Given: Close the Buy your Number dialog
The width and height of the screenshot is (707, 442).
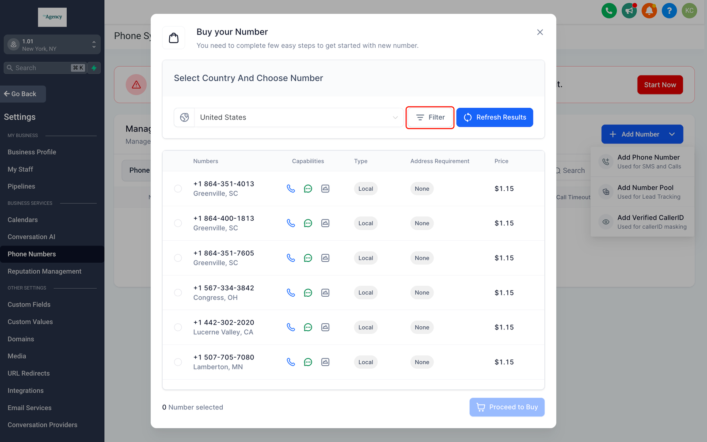Looking at the screenshot, I should (x=540, y=32).
